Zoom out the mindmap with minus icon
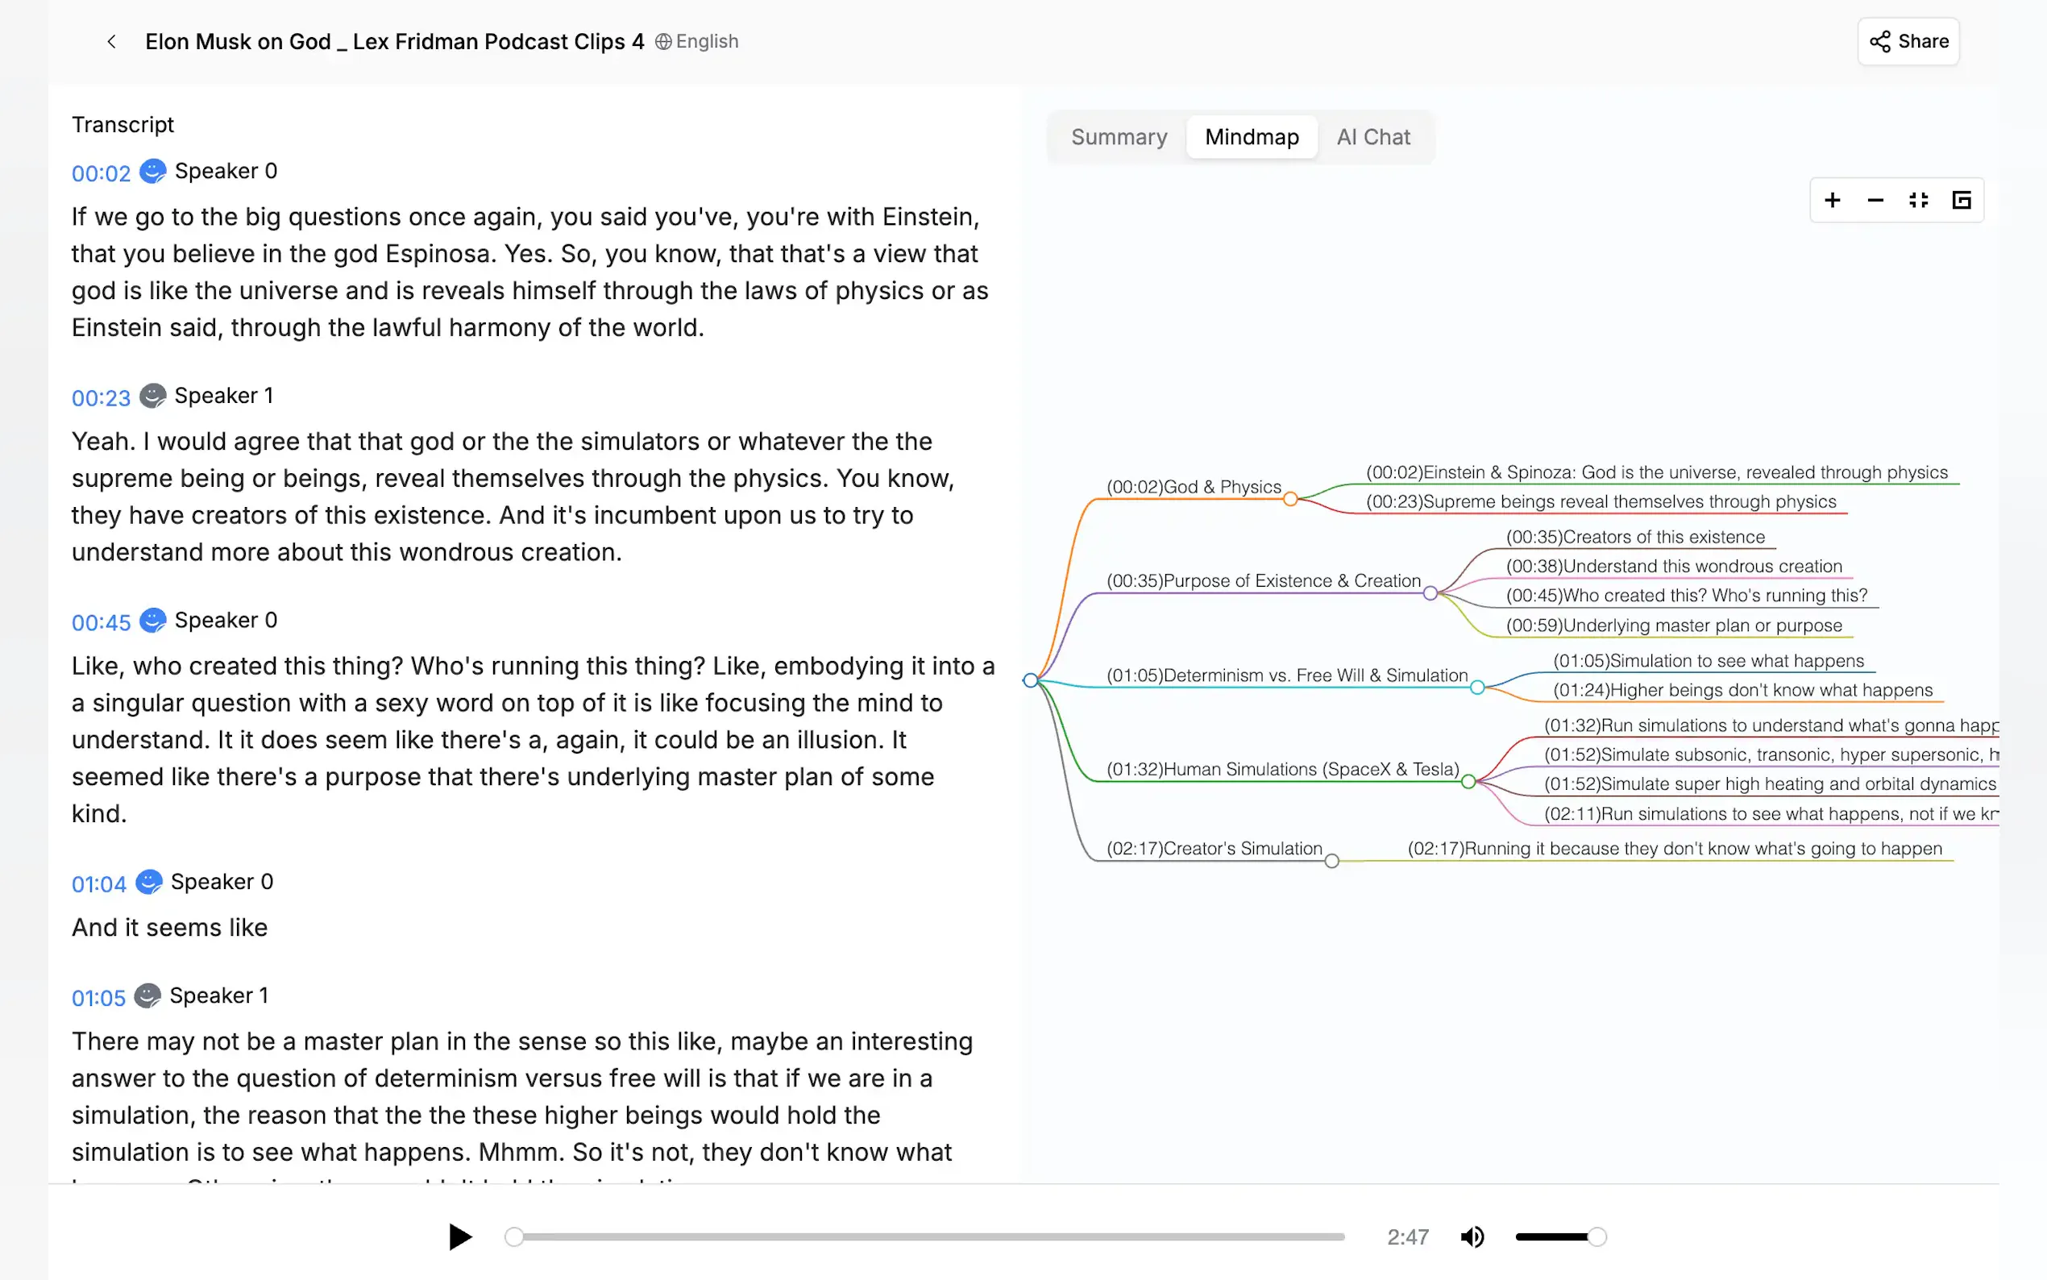Screen dimensions: 2047x1280 (x=1875, y=200)
